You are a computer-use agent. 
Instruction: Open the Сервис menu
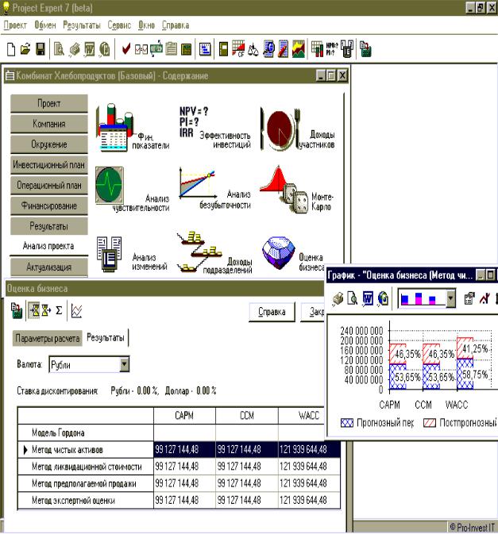pos(119,25)
